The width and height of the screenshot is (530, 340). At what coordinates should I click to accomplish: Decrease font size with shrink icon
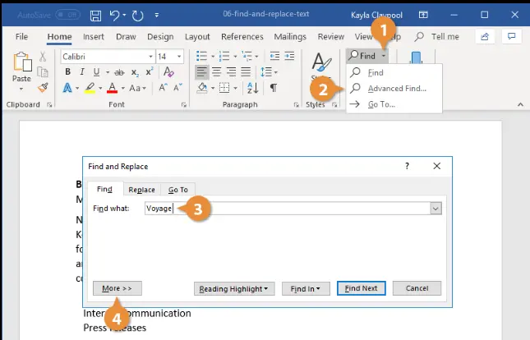click(x=177, y=88)
